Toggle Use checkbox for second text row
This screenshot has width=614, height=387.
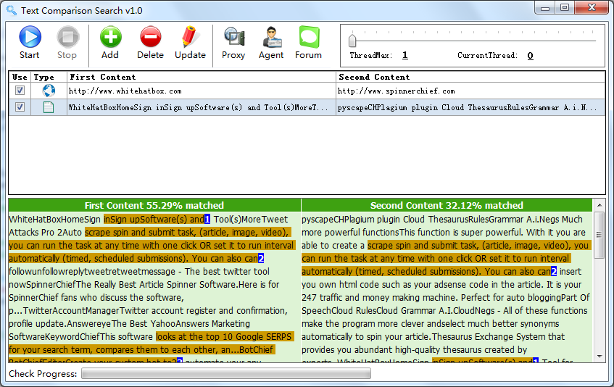[x=20, y=107]
